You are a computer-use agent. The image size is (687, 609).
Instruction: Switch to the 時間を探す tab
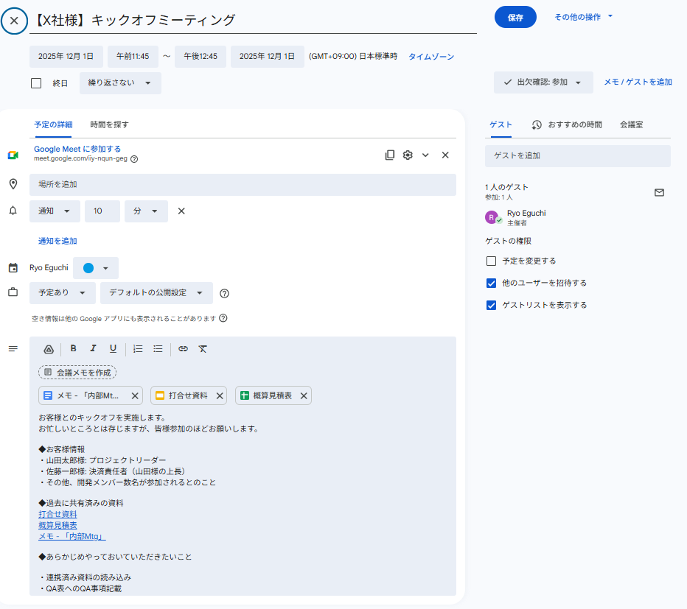click(109, 124)
